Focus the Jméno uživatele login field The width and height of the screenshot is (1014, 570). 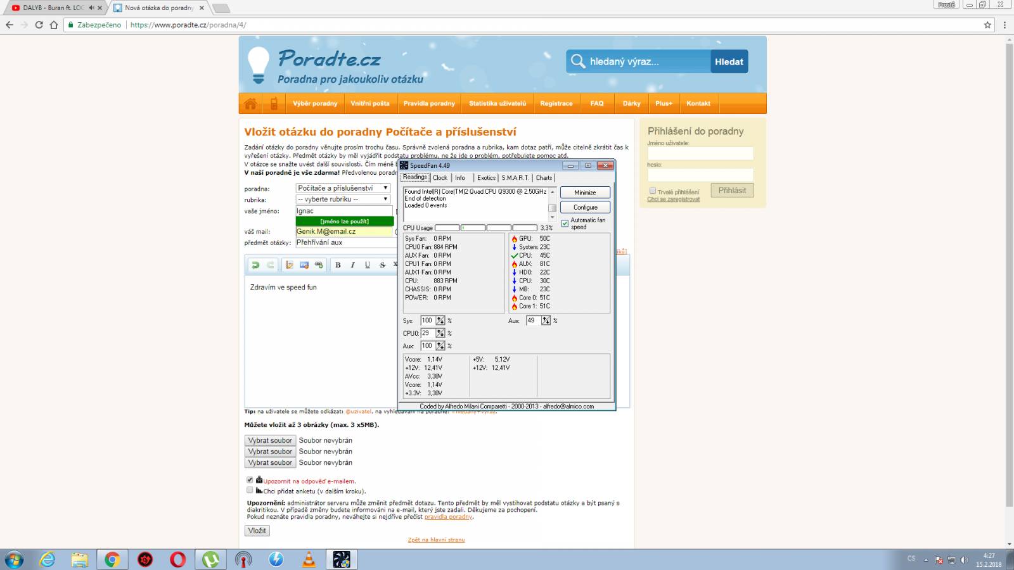pos(700,153)
